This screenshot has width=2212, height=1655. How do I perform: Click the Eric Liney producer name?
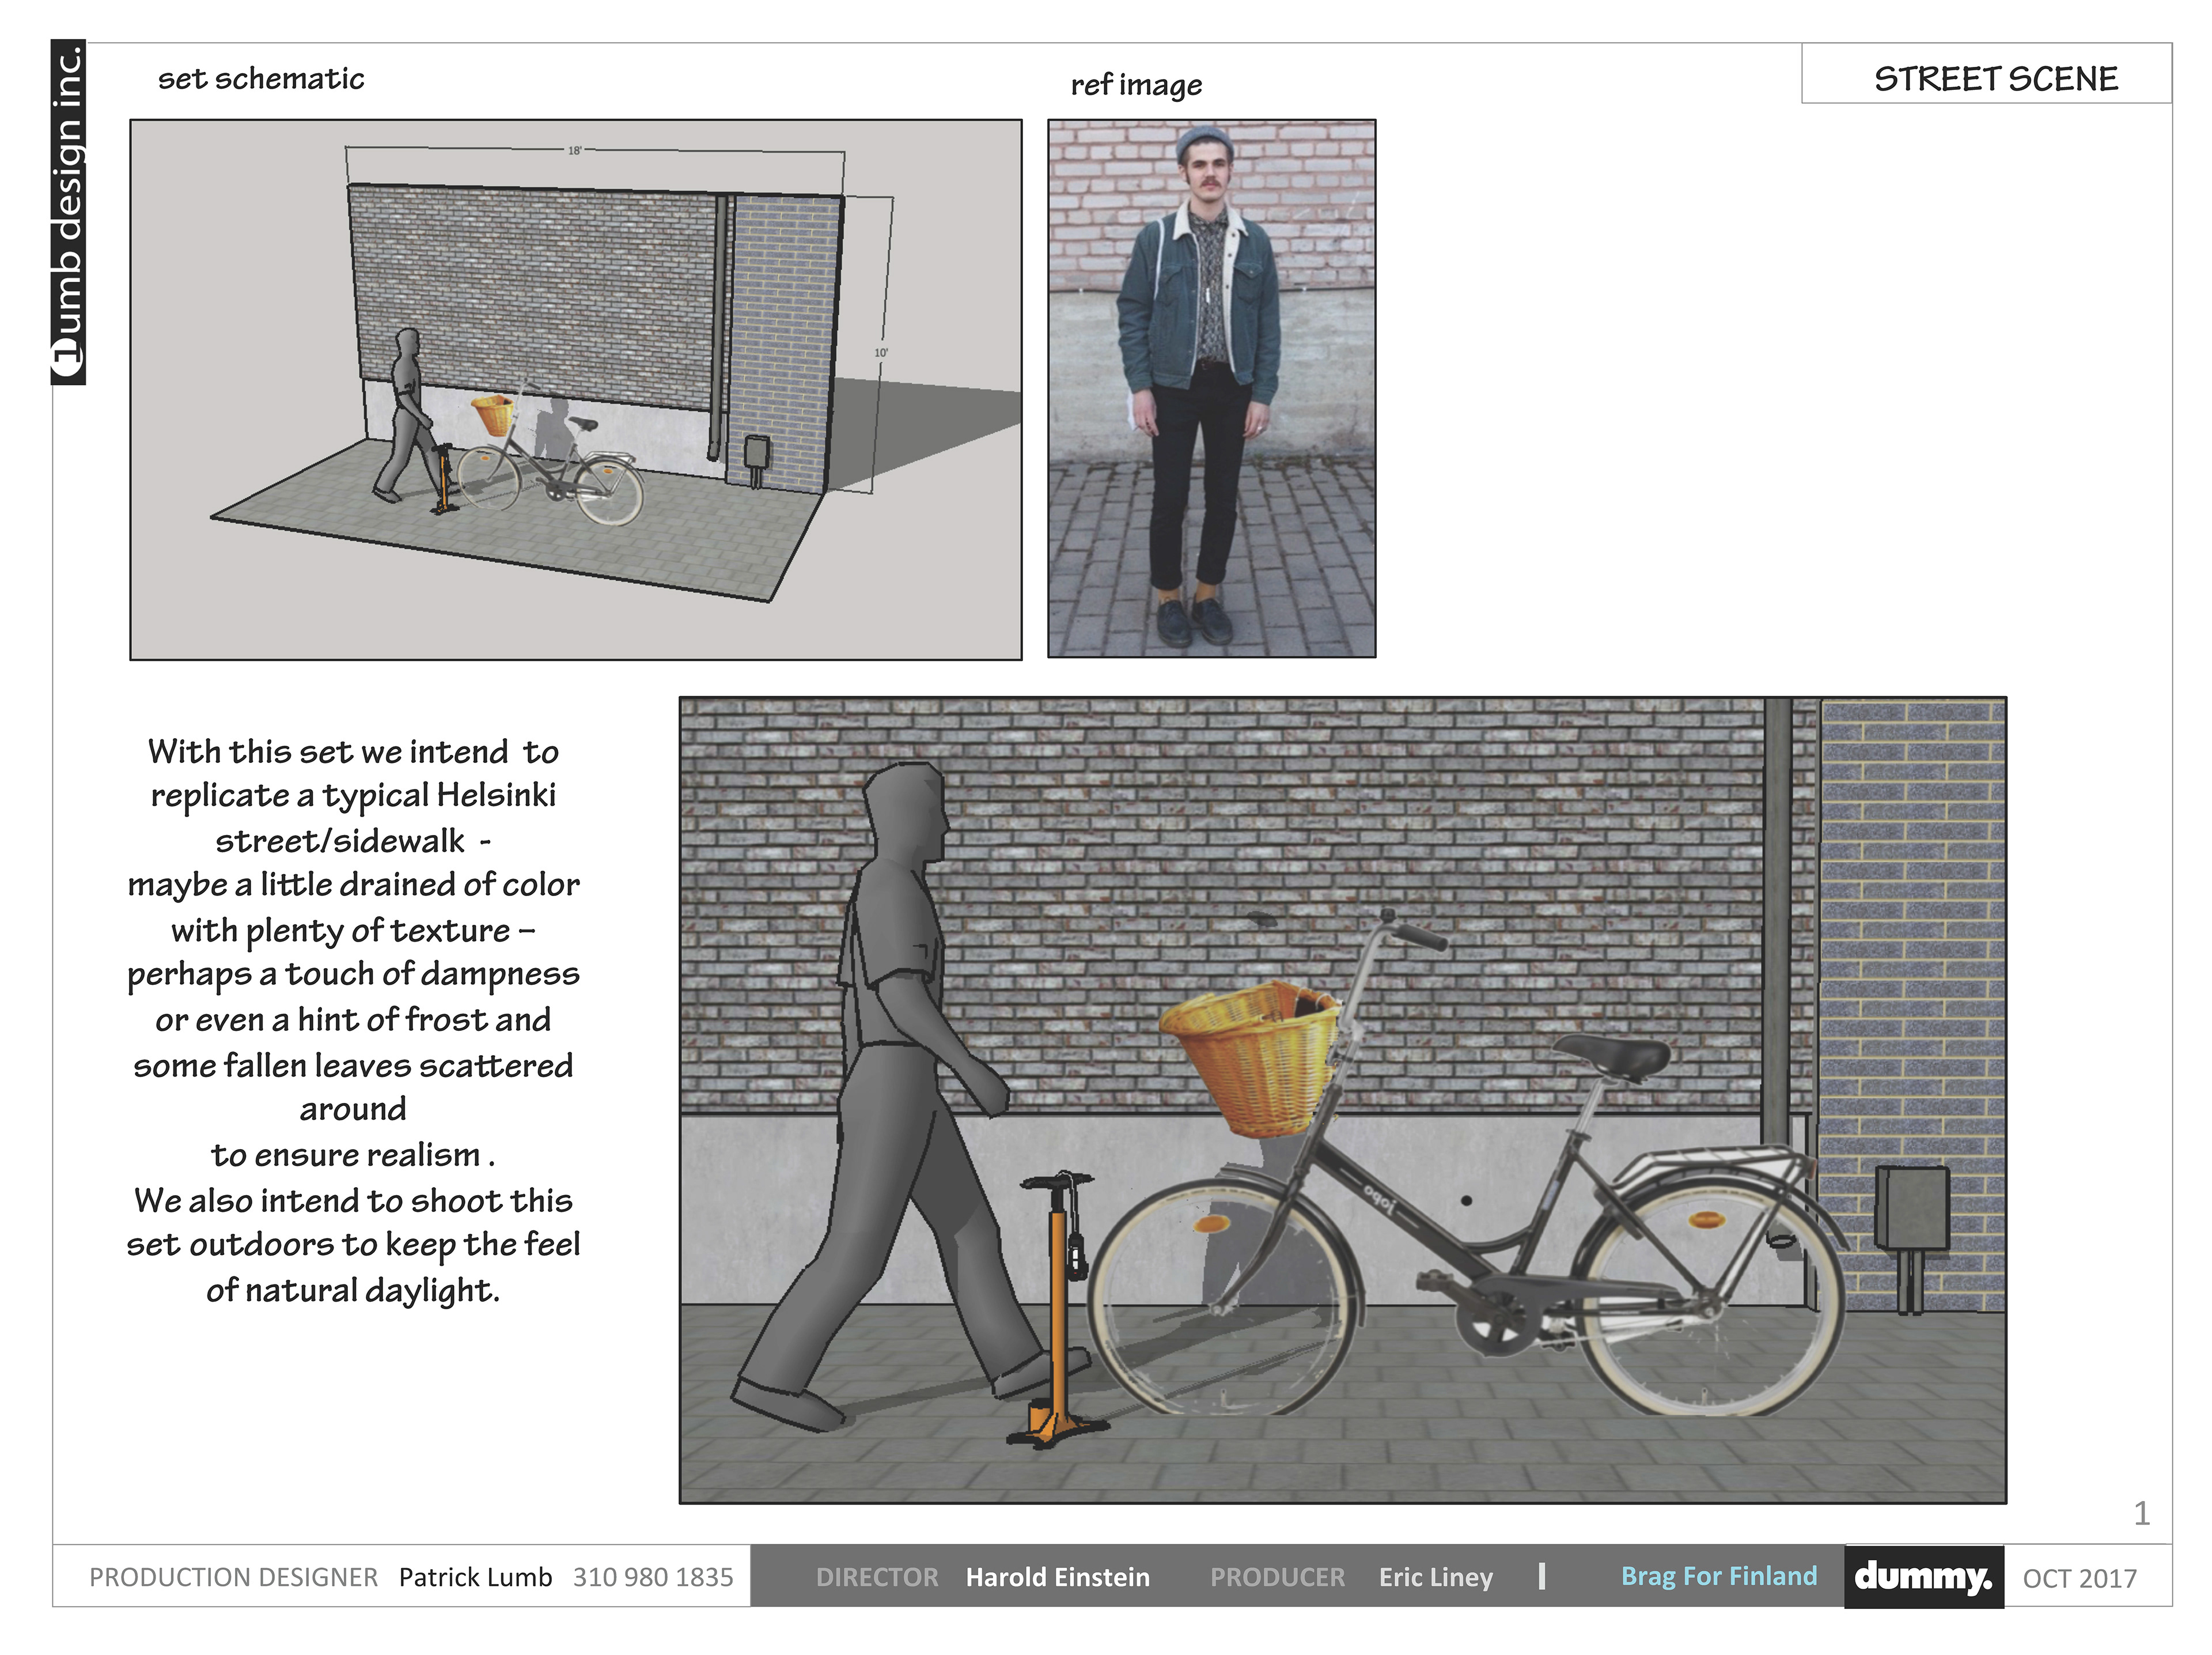click(x=1435, y=1577)
